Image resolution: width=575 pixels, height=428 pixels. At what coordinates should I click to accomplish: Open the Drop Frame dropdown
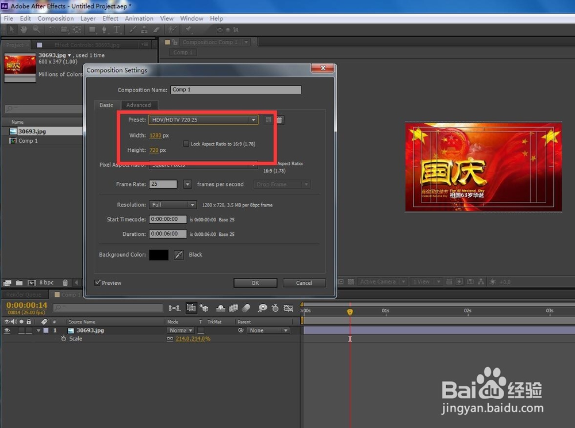tap(282, 184)
